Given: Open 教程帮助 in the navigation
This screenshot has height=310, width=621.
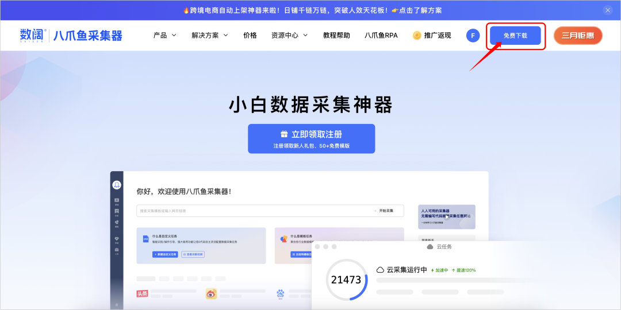Looking at the screenshot, I should click(x=336, y=35).
